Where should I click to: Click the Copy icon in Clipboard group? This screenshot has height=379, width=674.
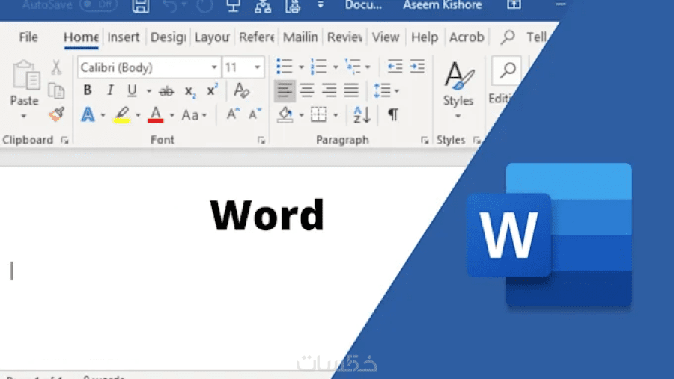tap(56, 91)
